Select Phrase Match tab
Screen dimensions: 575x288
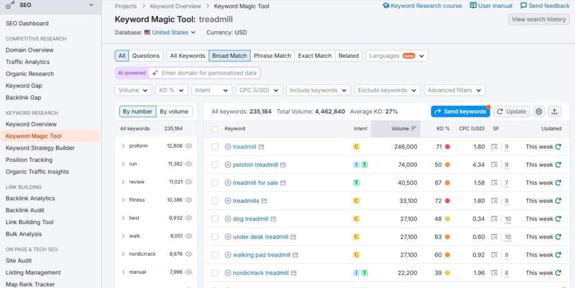coord(272,56)
